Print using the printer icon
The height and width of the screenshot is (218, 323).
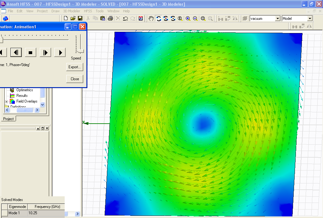click(110, 19)
